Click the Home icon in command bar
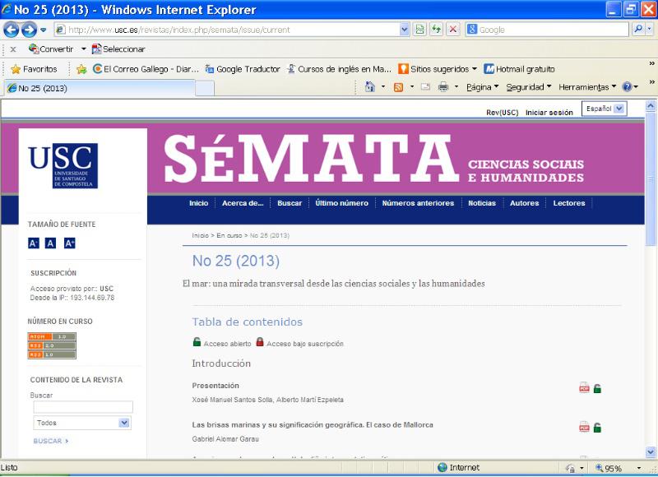 point(371,87)
